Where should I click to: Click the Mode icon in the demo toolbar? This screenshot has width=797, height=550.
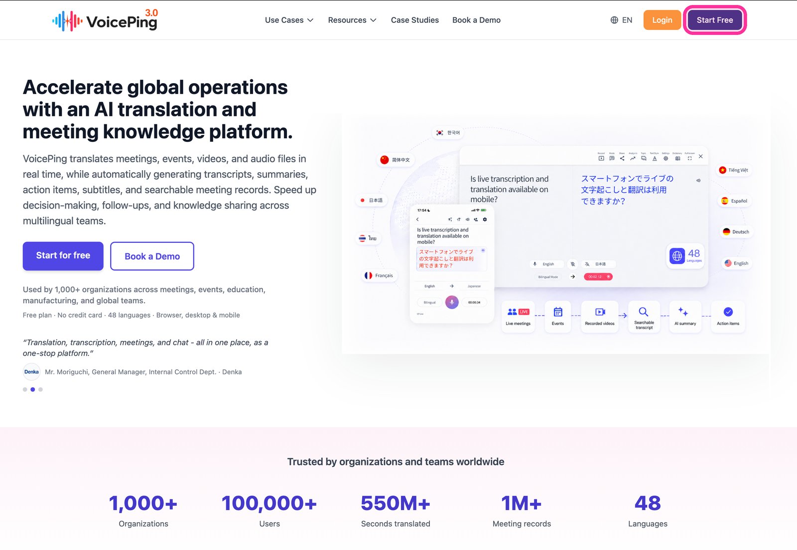[x=612, y=158]
